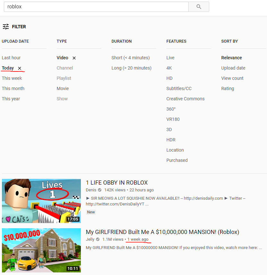Screen dimensions: 267x275
Task: Click the SORT BY column heading
Action: pos(229,41)
